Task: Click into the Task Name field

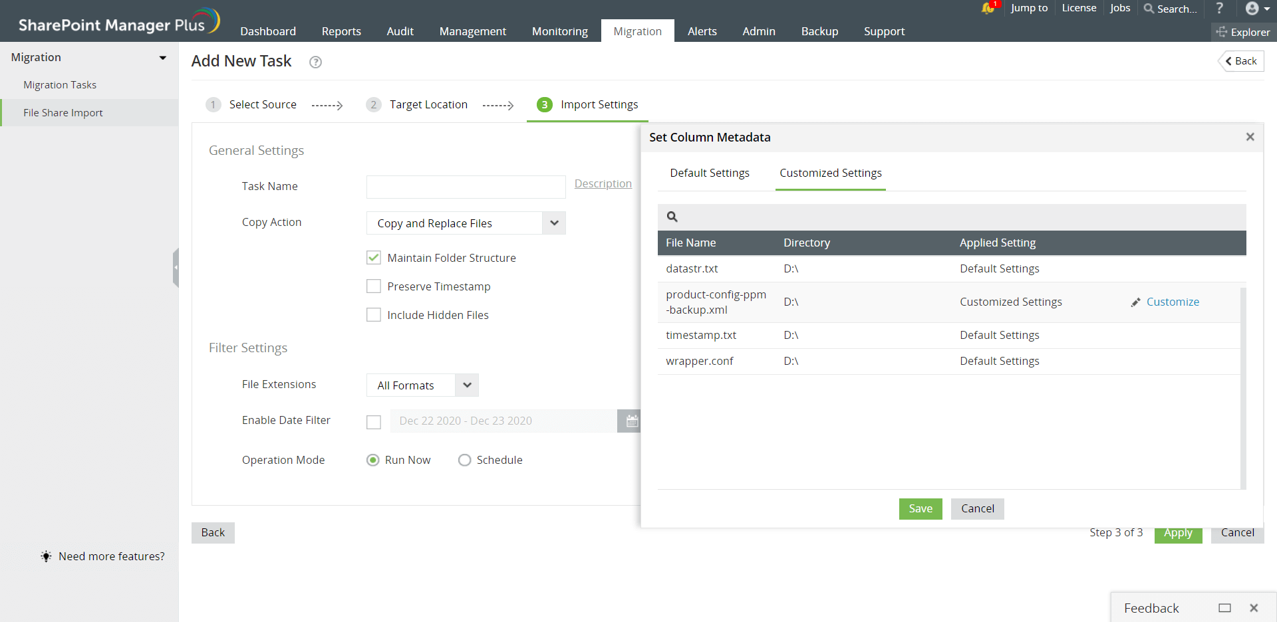Action: point(466,187)
